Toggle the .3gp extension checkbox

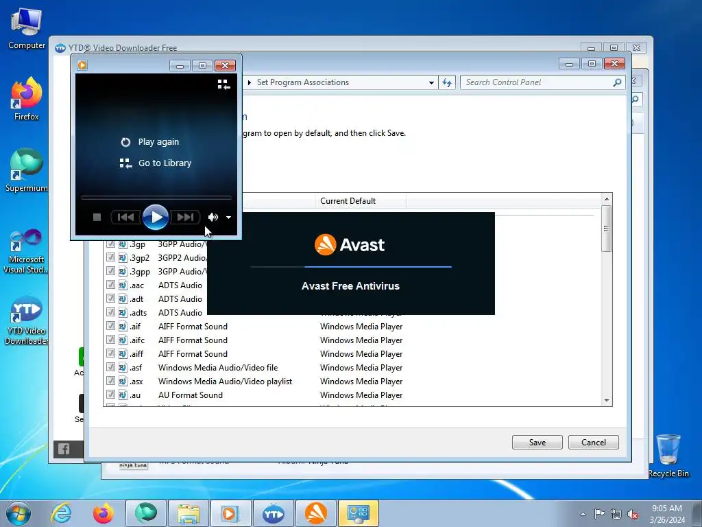tap(110, 244)
